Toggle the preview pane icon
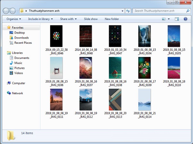This screenshot has width=193, height=144. 177,19
